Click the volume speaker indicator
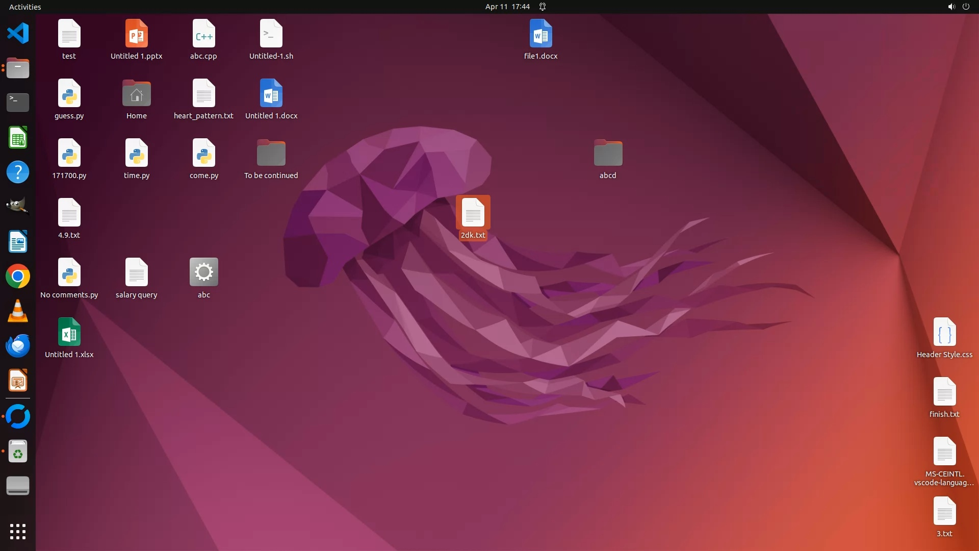The image size is (979, 551). 951,7
